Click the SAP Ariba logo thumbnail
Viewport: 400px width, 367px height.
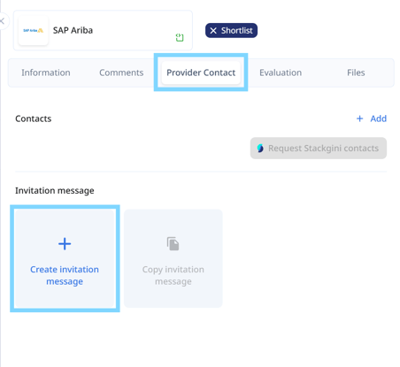pyautogui.click(x=34, y=30)
